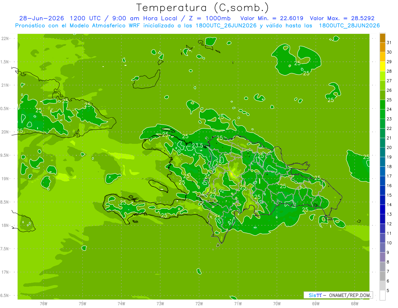Click the '10' colorbar scale label

tap(389, 243)
